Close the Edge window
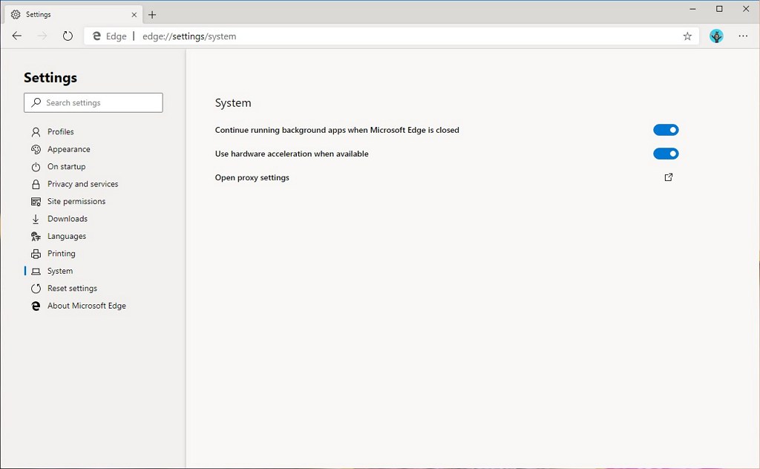This screenshot has width=760, height=469. tap(746, 9)
